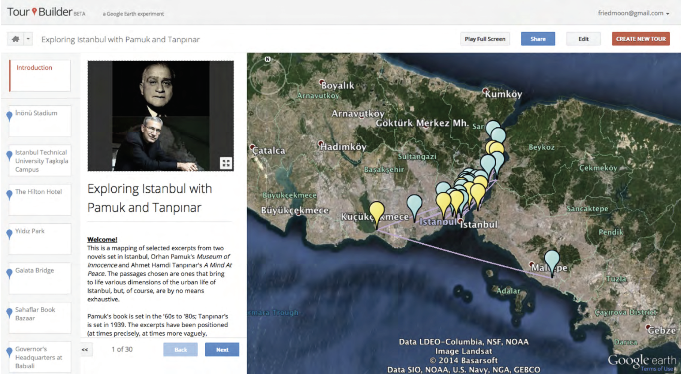Viewport: 681px width, 374px height.
Task: Click the Pendik label on map
Action: [611, 232]
